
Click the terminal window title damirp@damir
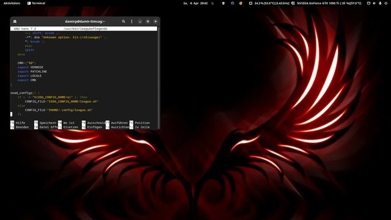click(x=85, y=21)
